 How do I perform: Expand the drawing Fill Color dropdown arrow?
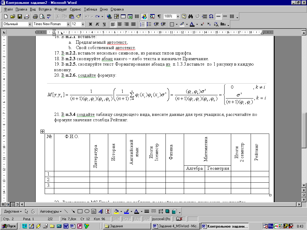121,211
